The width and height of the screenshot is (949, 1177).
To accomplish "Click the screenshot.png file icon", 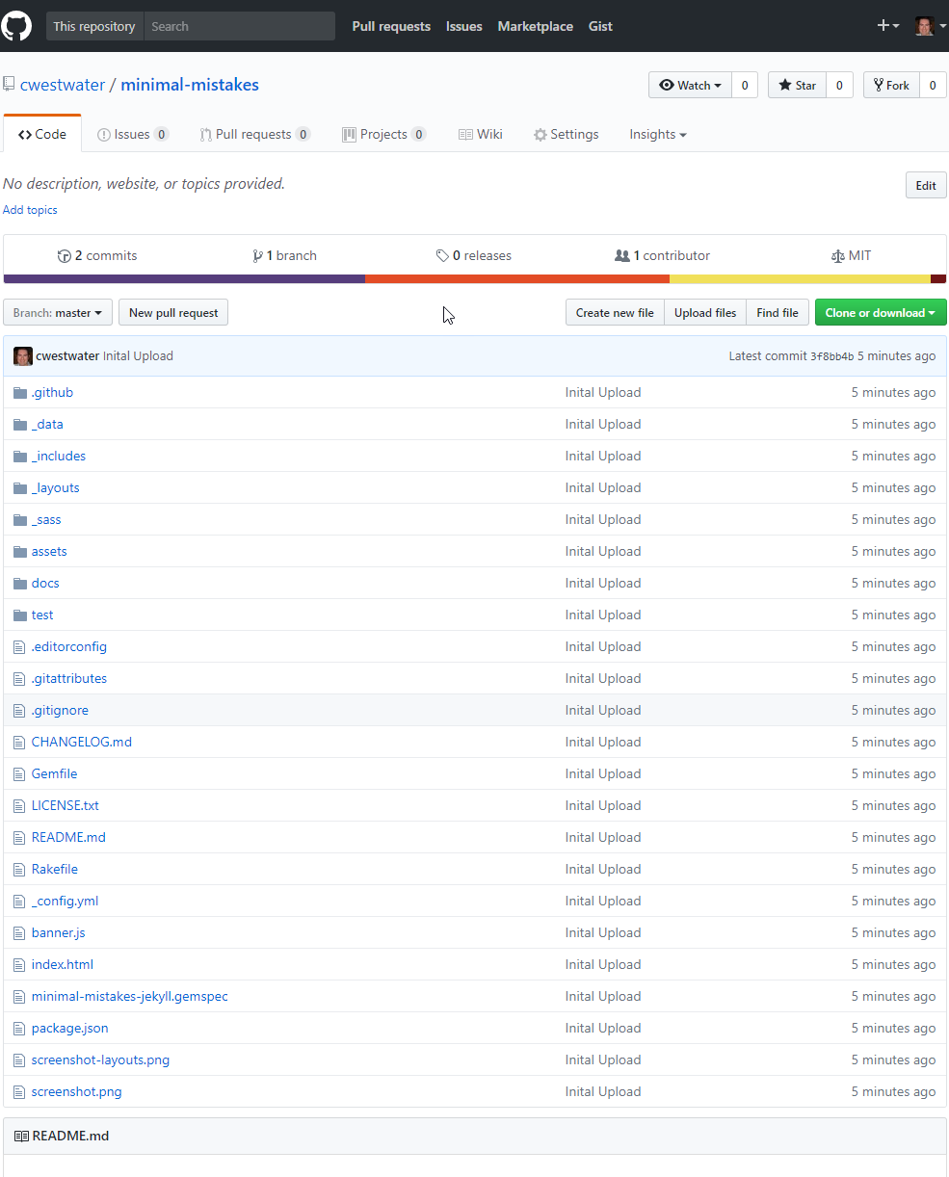I will (x=19, y=1092).
